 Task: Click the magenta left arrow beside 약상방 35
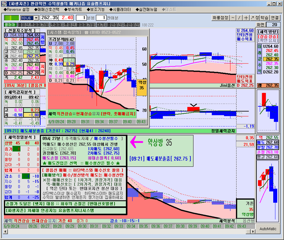[x=136, y=142]
